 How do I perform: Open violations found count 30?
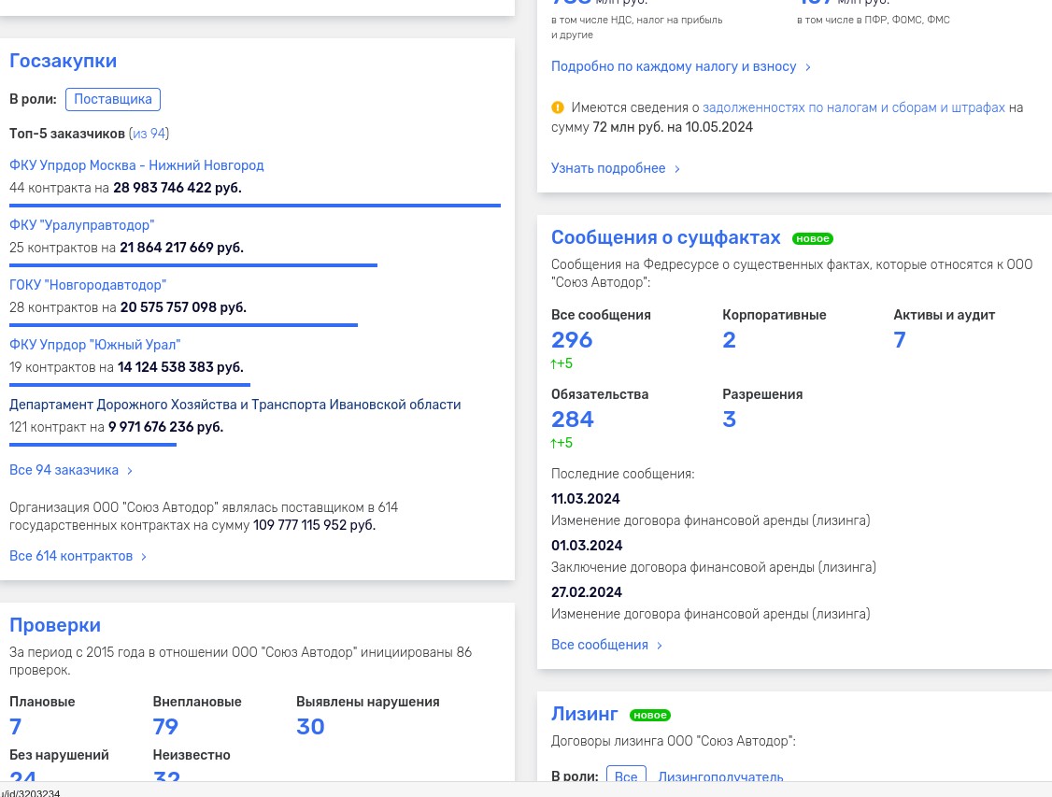(x=310, y=727)
